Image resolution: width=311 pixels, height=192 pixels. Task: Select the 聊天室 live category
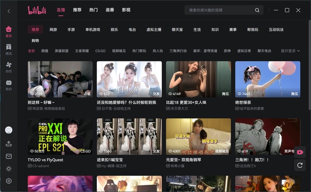[177, 30]
